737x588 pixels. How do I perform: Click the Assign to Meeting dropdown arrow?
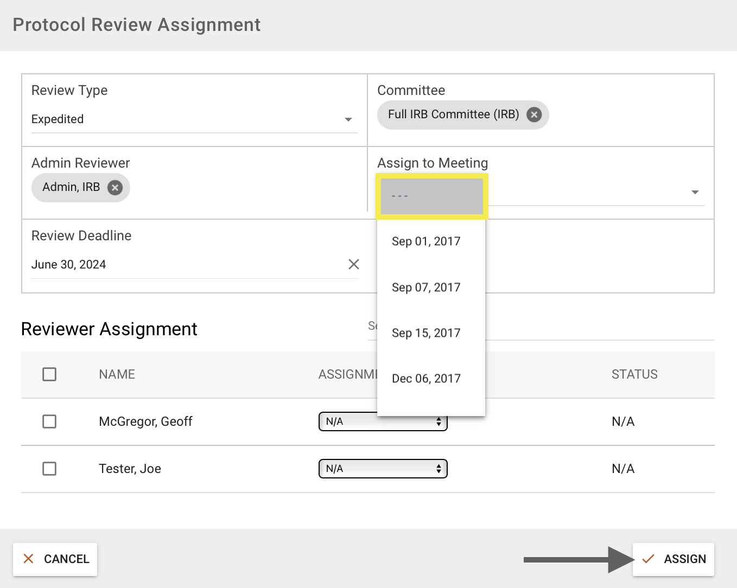click(695, 193)
